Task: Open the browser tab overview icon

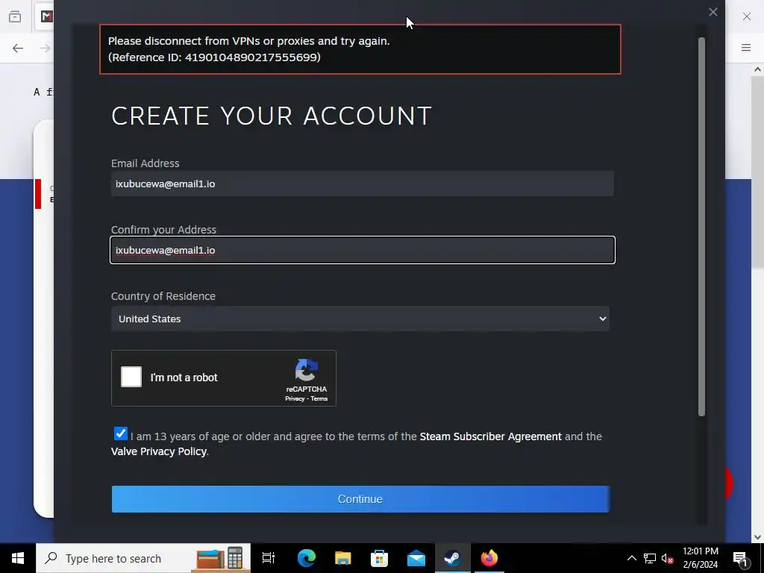Action: tap(15, 16)
